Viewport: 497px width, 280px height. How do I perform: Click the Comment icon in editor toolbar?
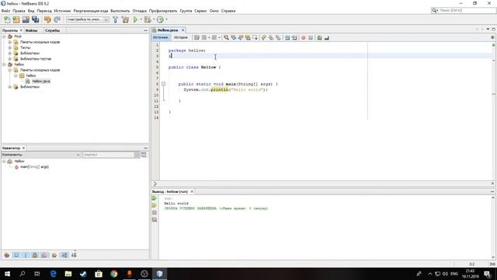pyautogui.click(x=319, y=38)
